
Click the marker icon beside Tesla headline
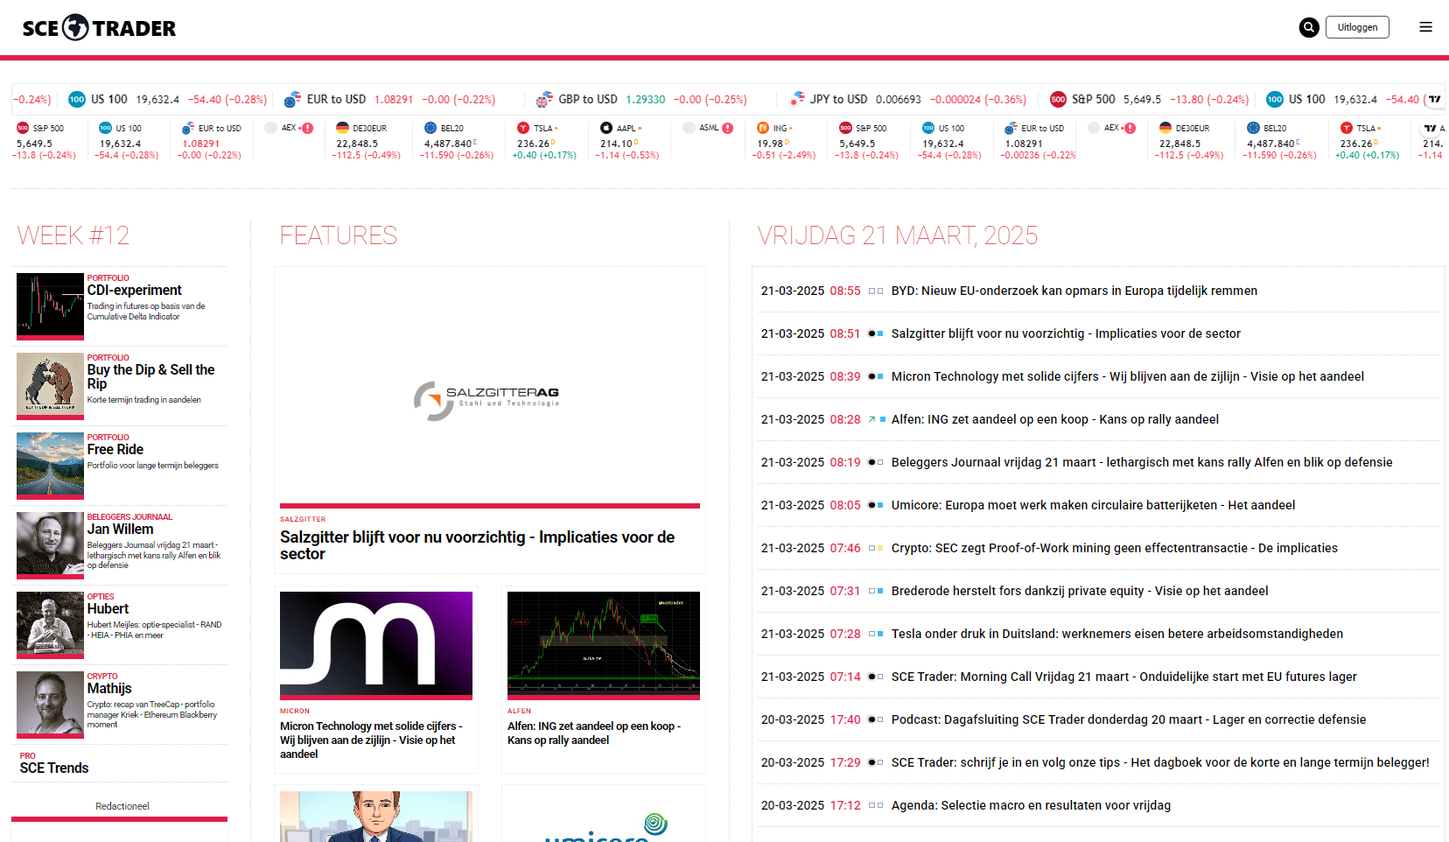tap(876, 634)
